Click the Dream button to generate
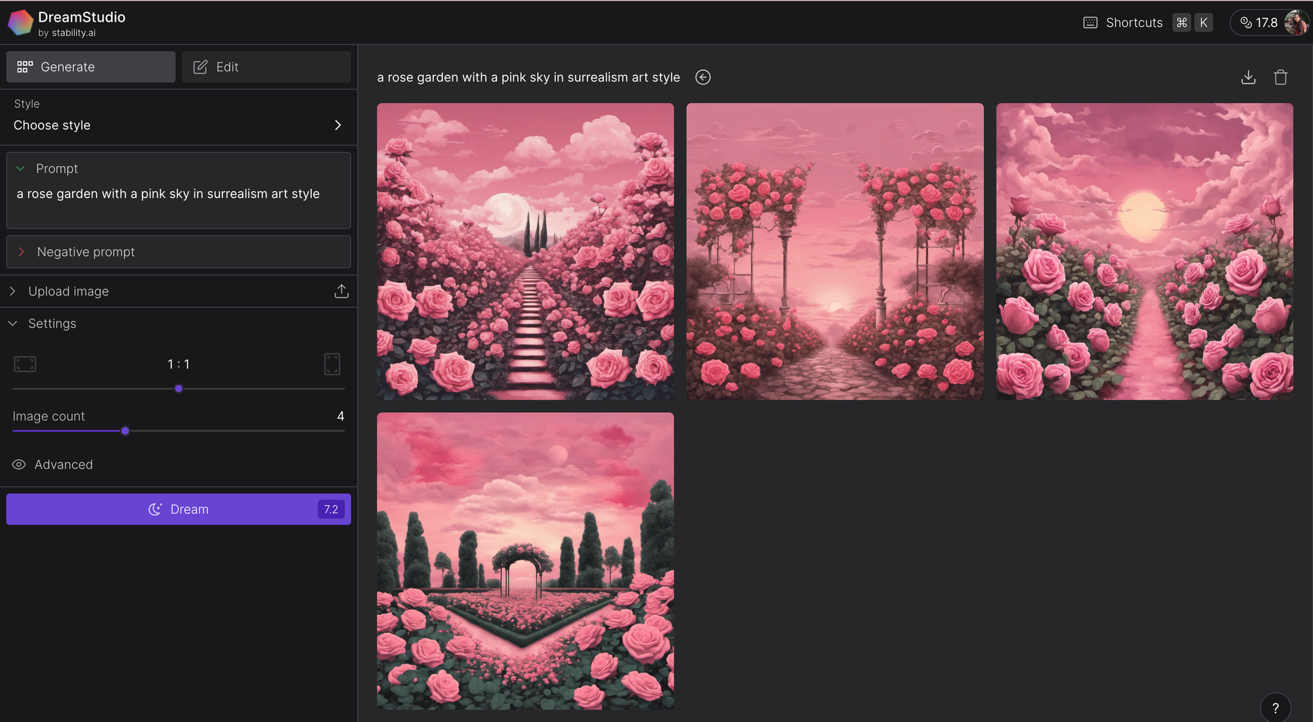 pos(179,509)
